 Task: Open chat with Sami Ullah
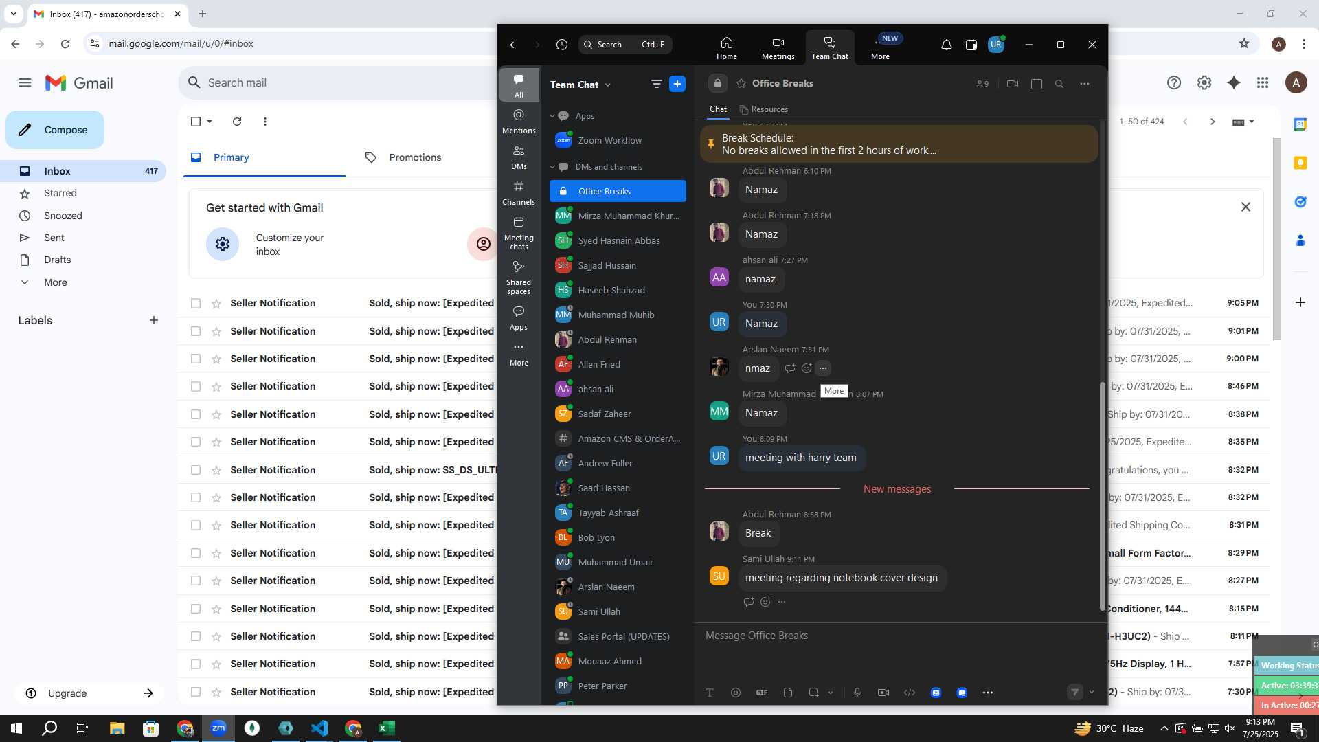click(x=618, y=611)
